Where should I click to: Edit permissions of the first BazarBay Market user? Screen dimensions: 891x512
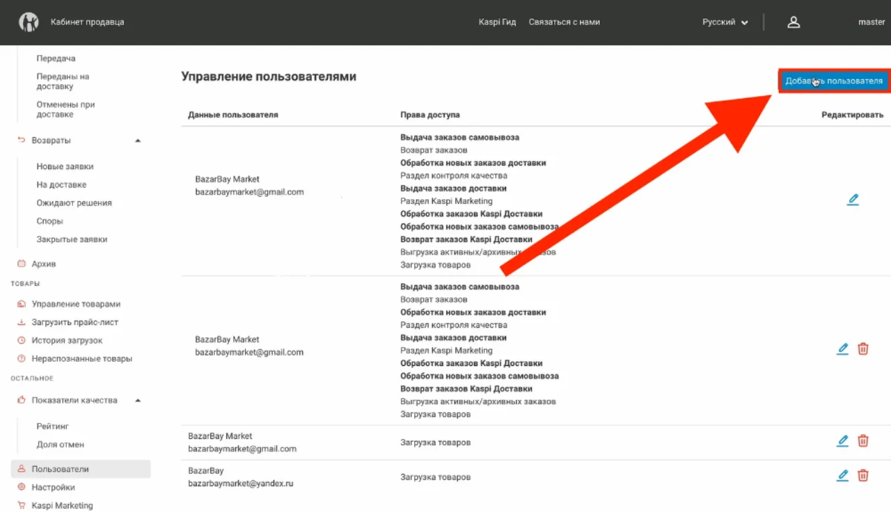click(853, 199)
